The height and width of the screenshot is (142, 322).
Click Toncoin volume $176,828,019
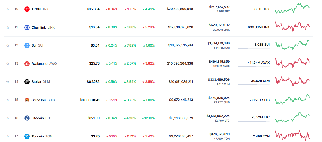click(220, 134)
